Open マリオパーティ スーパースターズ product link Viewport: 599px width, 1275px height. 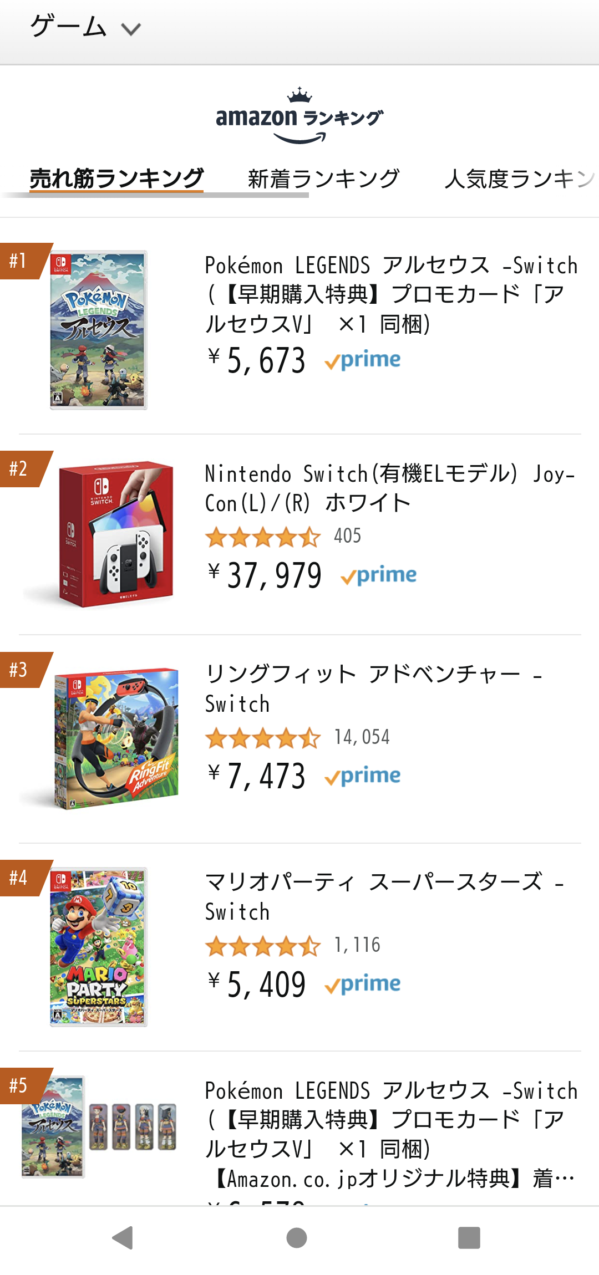pyautogui.click(x=384, y=896)
